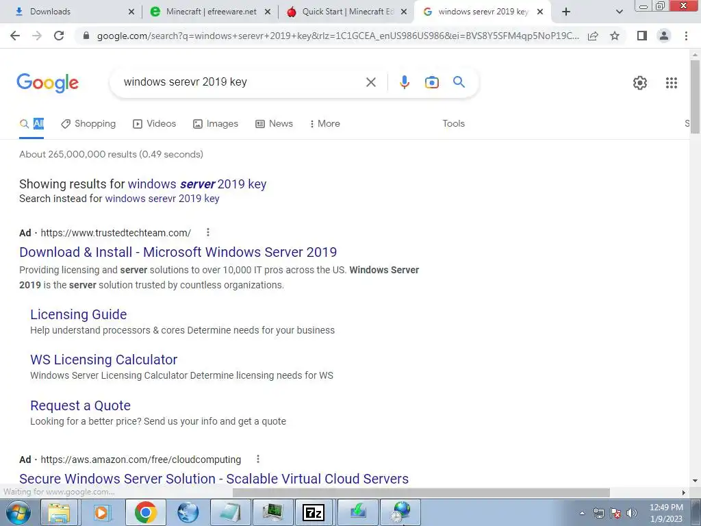
Task: Open Chrome side panel
Action: (642, 36)
